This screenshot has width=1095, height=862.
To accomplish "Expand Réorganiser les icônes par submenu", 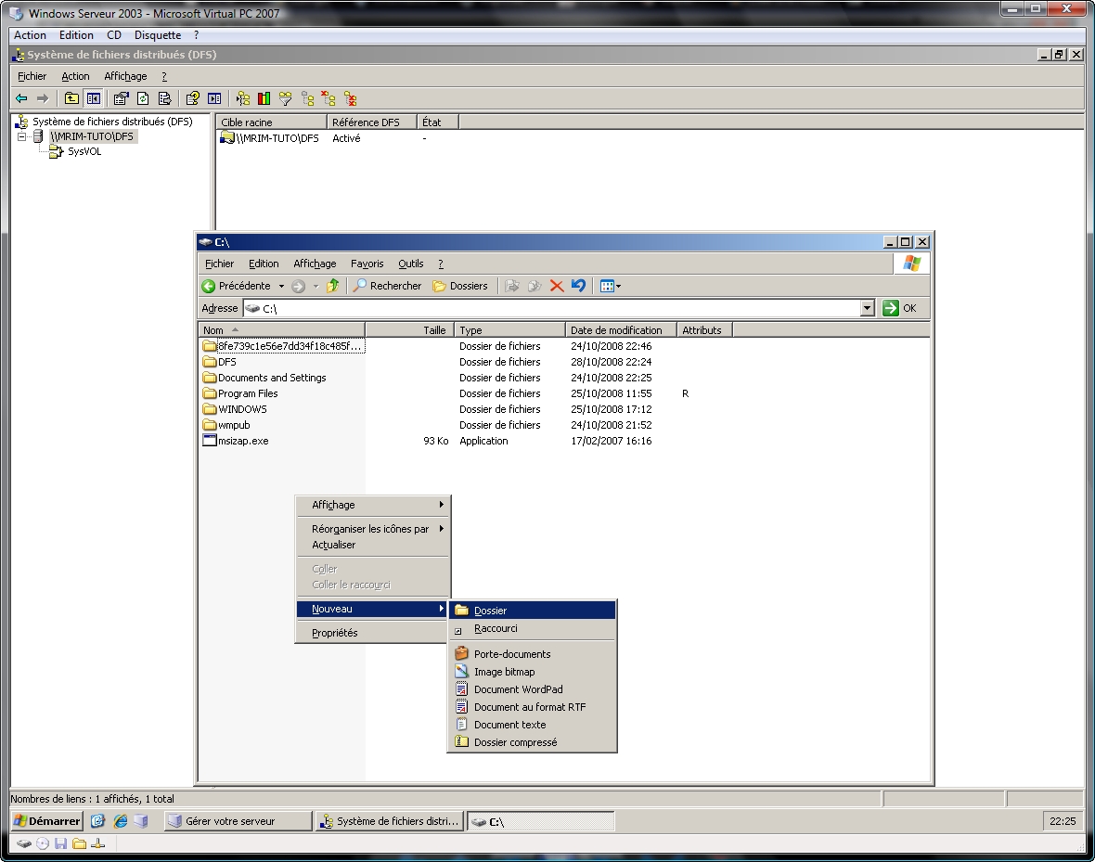I will (x=373, y=529).
